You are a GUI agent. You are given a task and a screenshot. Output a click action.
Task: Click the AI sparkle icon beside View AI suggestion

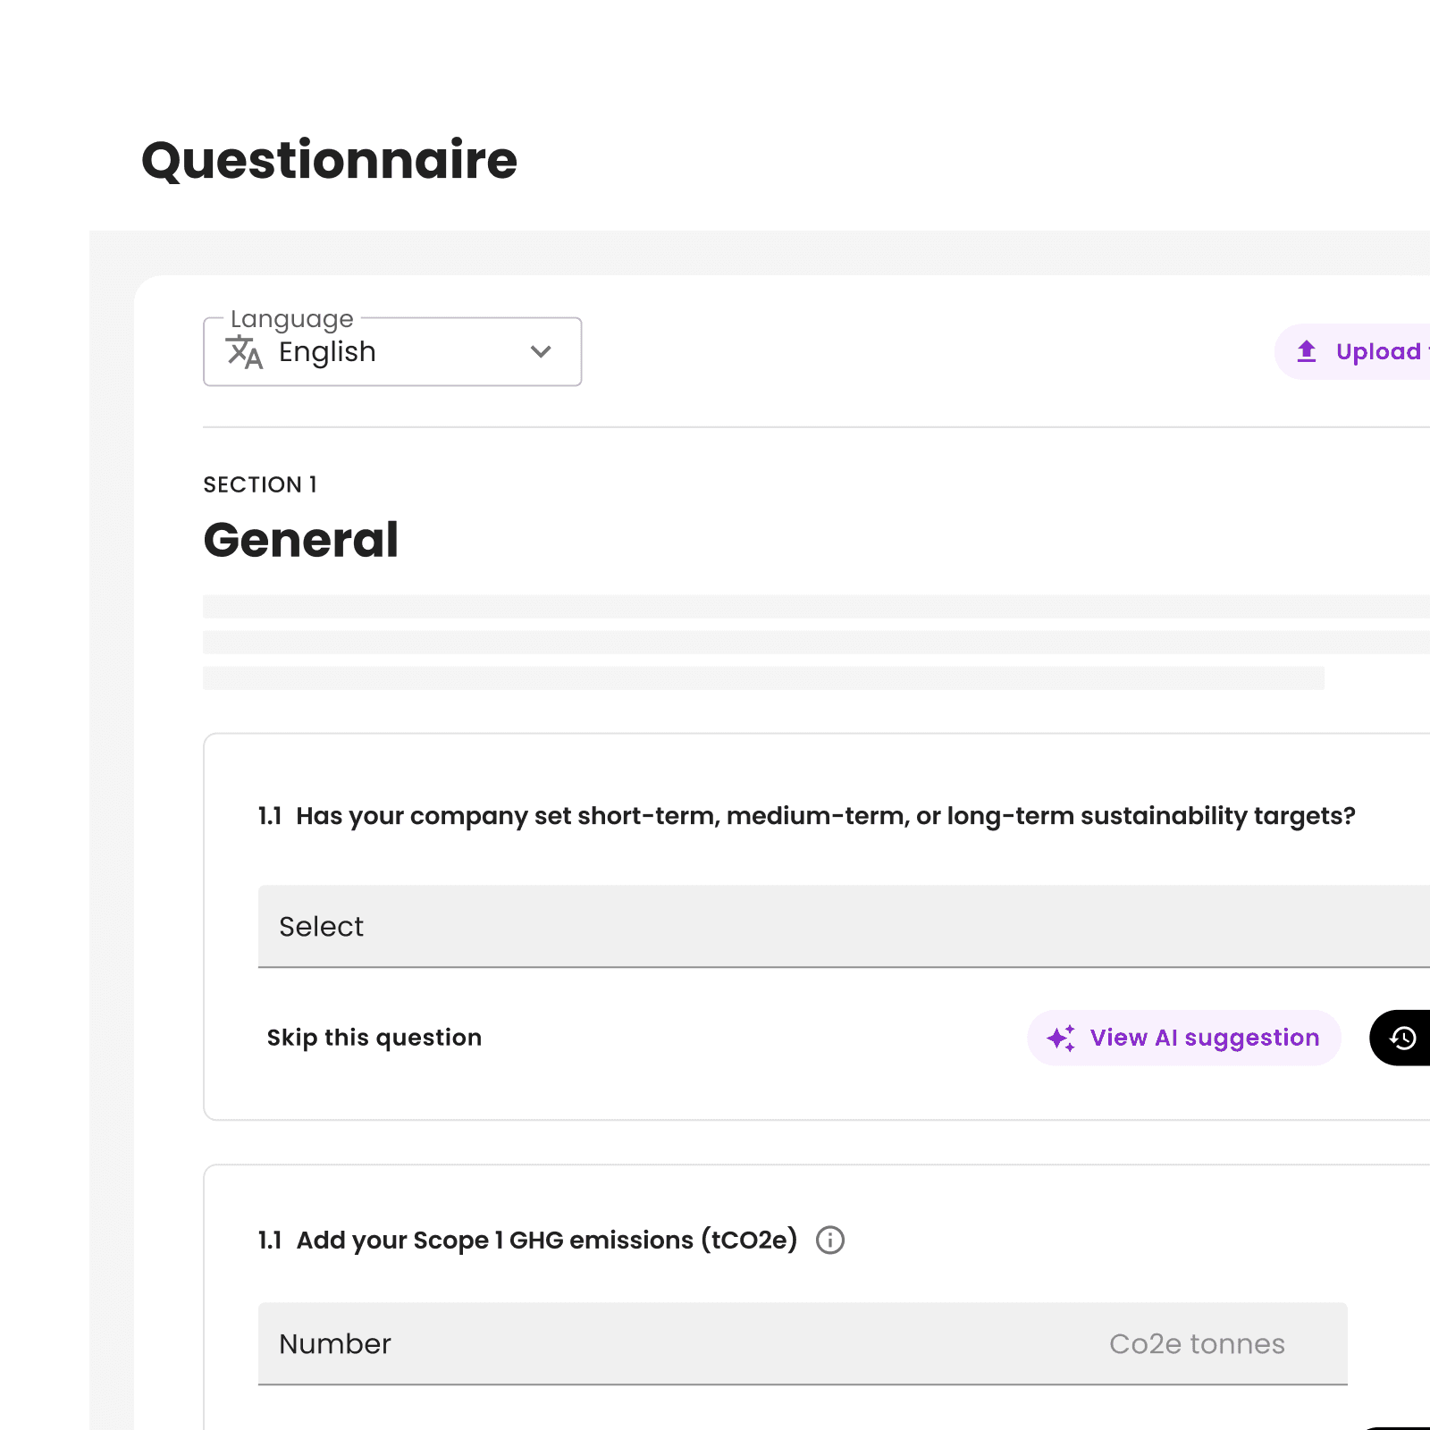[1060, 1038]
